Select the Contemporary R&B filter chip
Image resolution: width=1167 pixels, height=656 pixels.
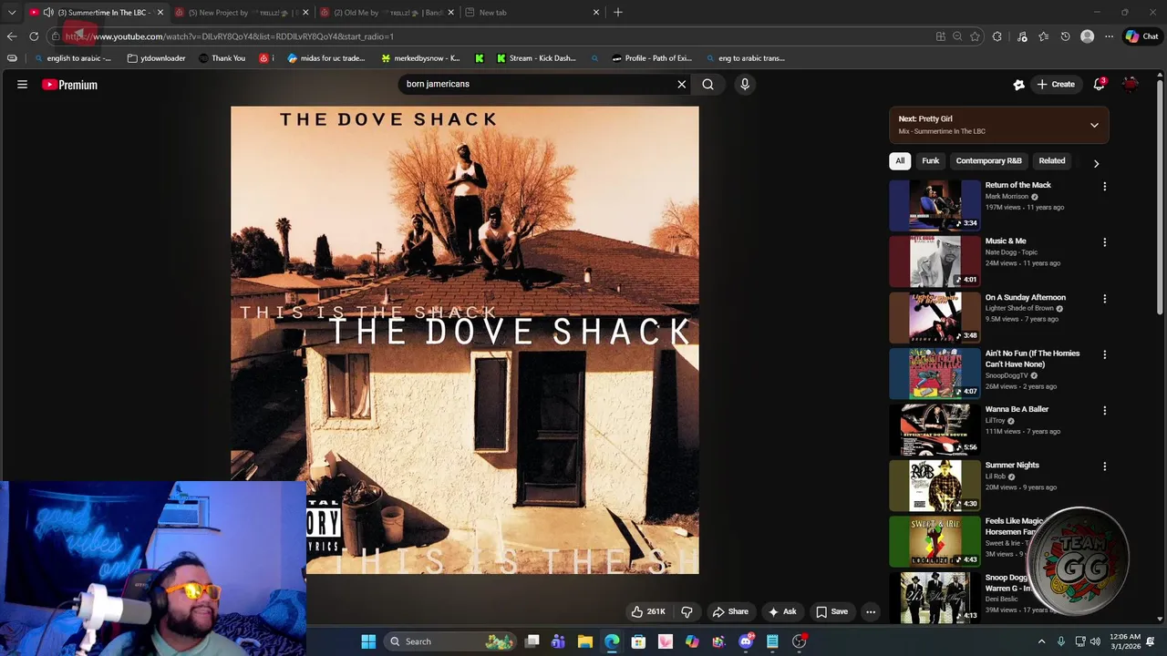pos(988,160)
